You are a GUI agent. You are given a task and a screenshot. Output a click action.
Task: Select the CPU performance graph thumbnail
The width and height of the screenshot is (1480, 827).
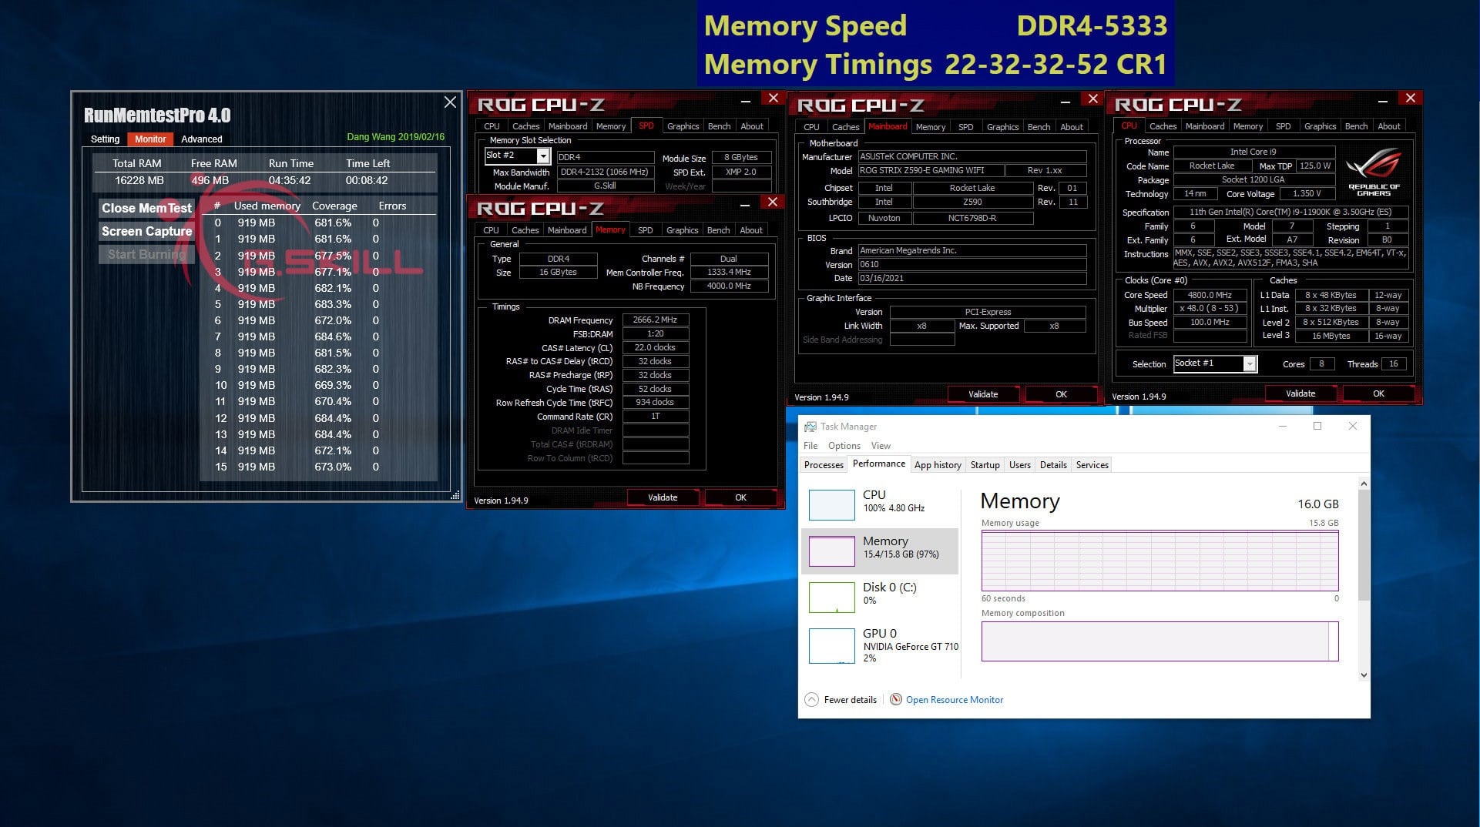pyautogui.click(x=831, y=504)
